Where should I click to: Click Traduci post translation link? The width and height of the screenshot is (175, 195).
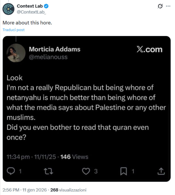click(x=13, y=30)
